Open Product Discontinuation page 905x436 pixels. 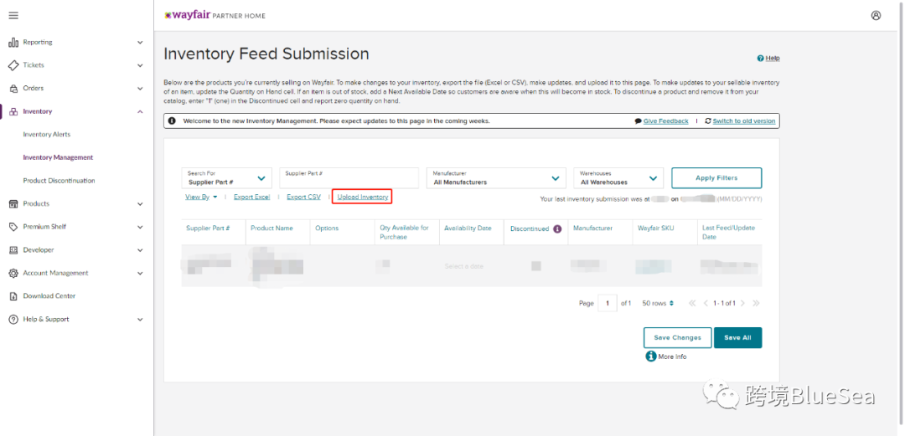tap(59, 181)
